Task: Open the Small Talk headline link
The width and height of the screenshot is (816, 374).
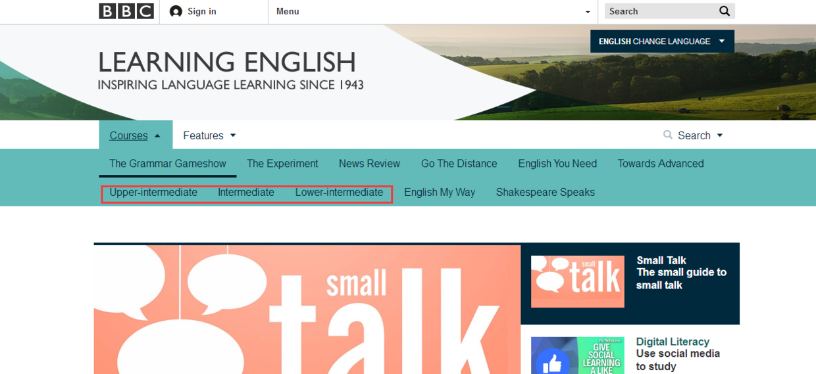Action: [661, 260]
